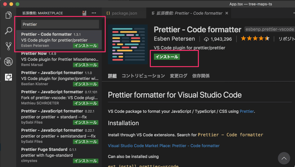Select the Mathieu SCHROETER list entry
This screenshot has height=167, width=295.
[59, 98]
